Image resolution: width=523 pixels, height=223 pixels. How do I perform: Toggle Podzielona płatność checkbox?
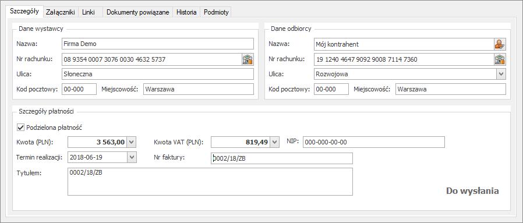coord(21,127)
